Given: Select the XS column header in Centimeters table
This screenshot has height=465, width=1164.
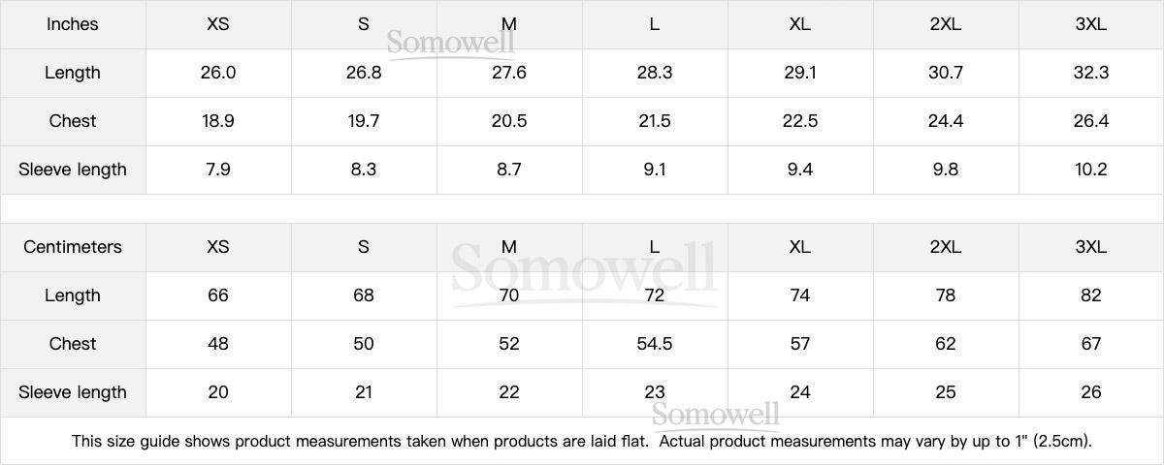Looking at the screenshot, I should 218,247.
